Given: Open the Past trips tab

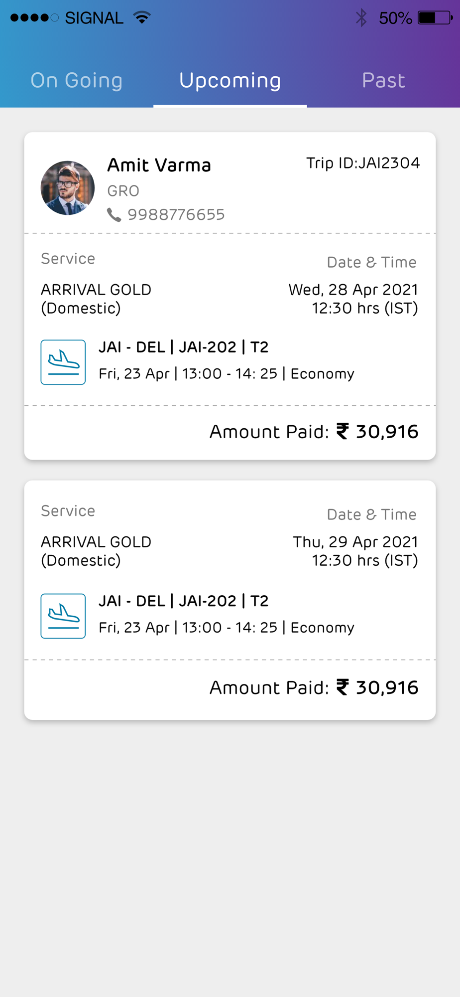Looking at the screenshot, I should click(x=383, y=80).
